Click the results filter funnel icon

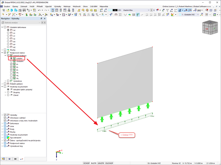111,14
